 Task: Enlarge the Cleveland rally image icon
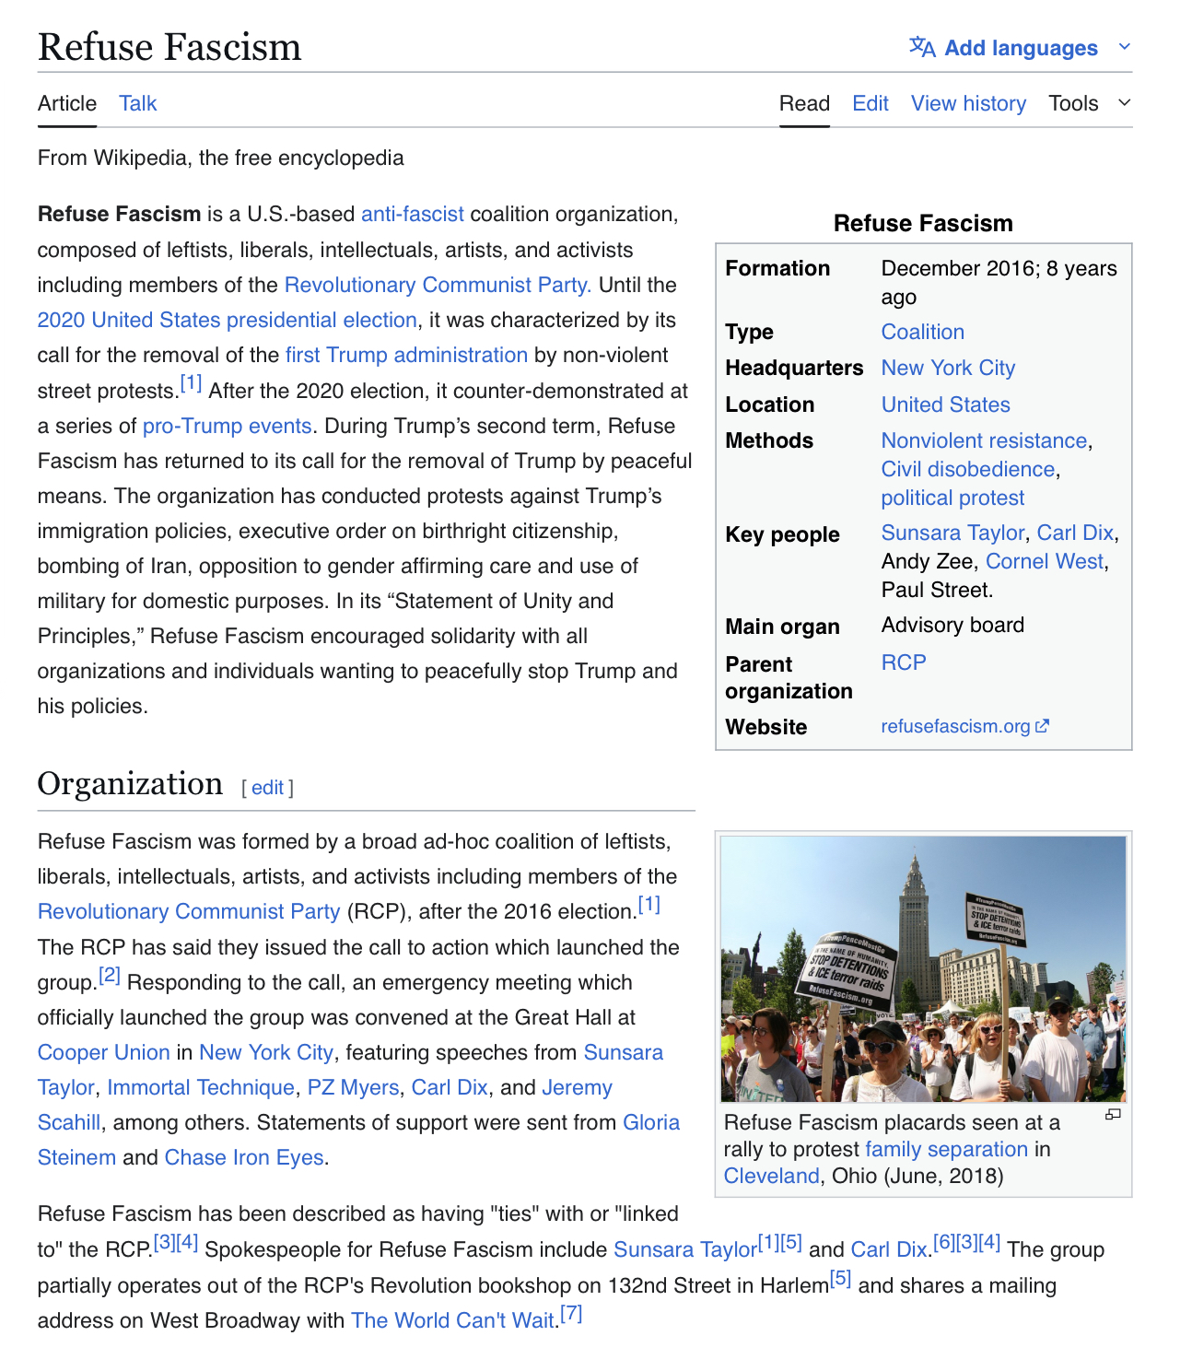[x=1113, y=1115]
